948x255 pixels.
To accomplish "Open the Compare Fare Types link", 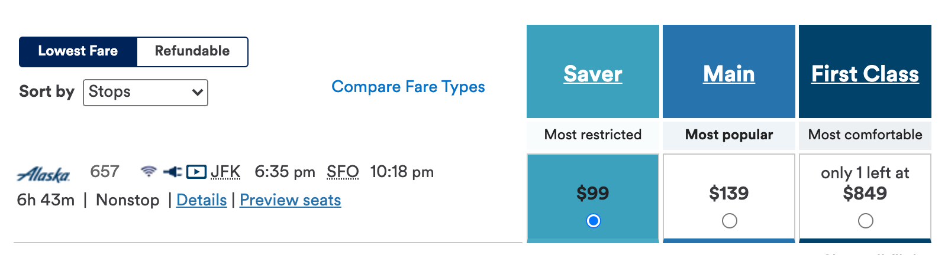I will pos(408,87).
